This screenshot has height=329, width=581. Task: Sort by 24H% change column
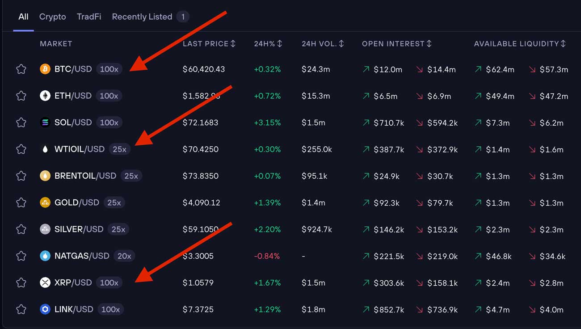[268, 43]
